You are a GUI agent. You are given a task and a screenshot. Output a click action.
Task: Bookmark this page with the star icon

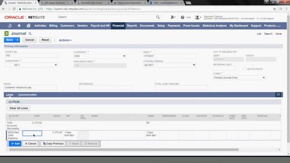[x=275, y=9]
